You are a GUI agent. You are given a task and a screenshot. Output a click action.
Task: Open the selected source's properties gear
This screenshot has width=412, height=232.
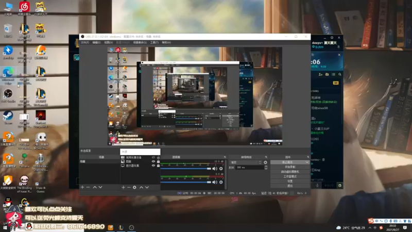[134, 187]
